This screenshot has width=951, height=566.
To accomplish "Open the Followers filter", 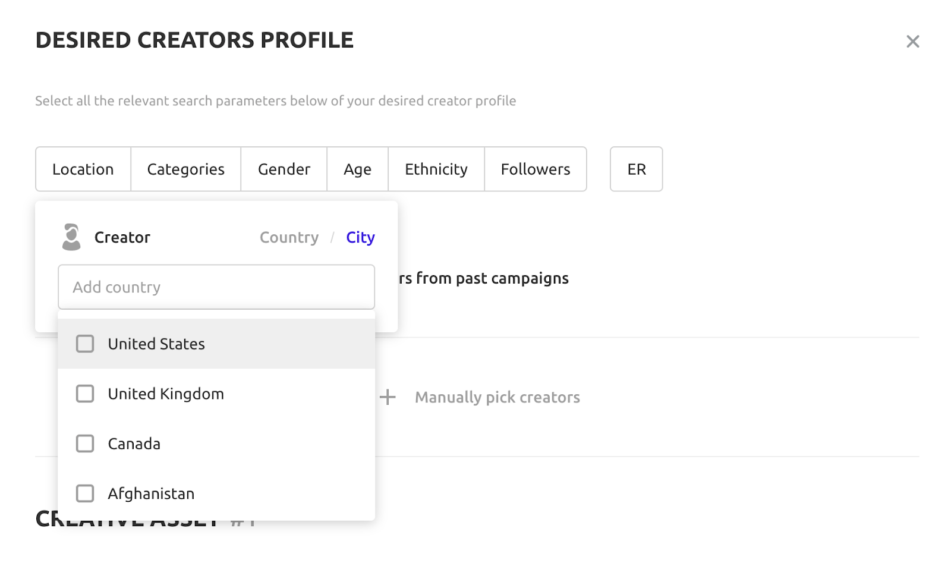I will [x=536, y=169].
